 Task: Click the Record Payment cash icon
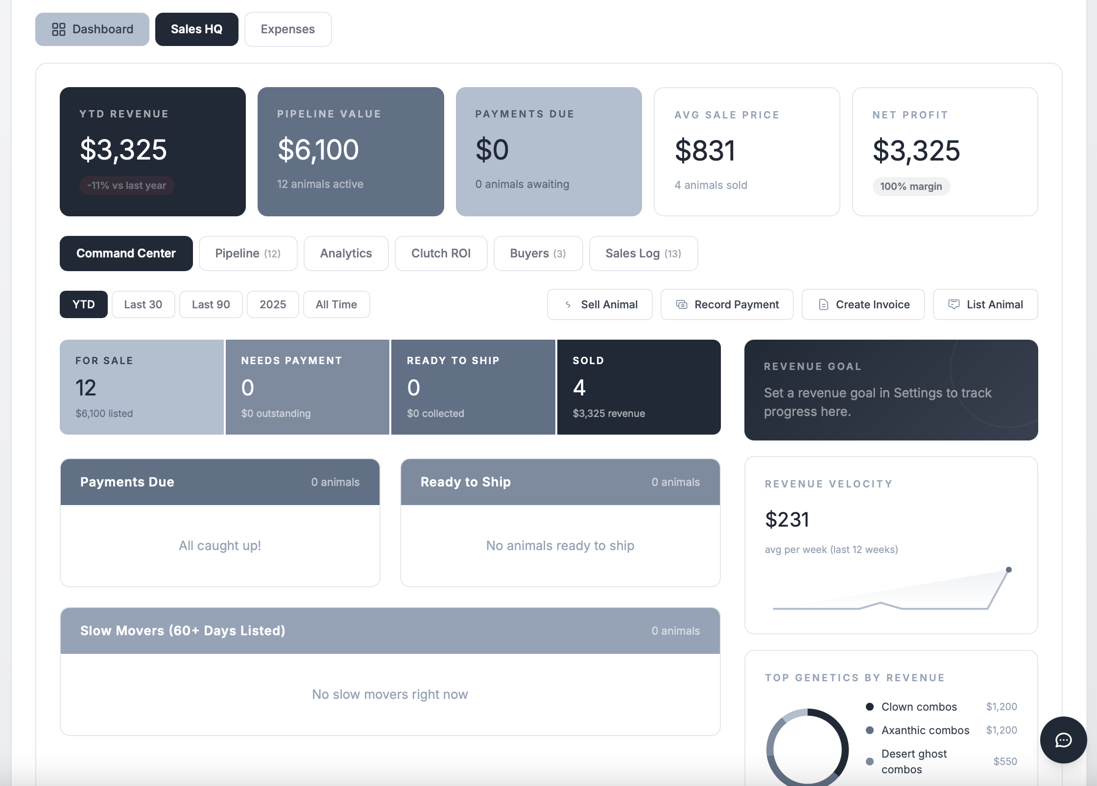point(682,304)
